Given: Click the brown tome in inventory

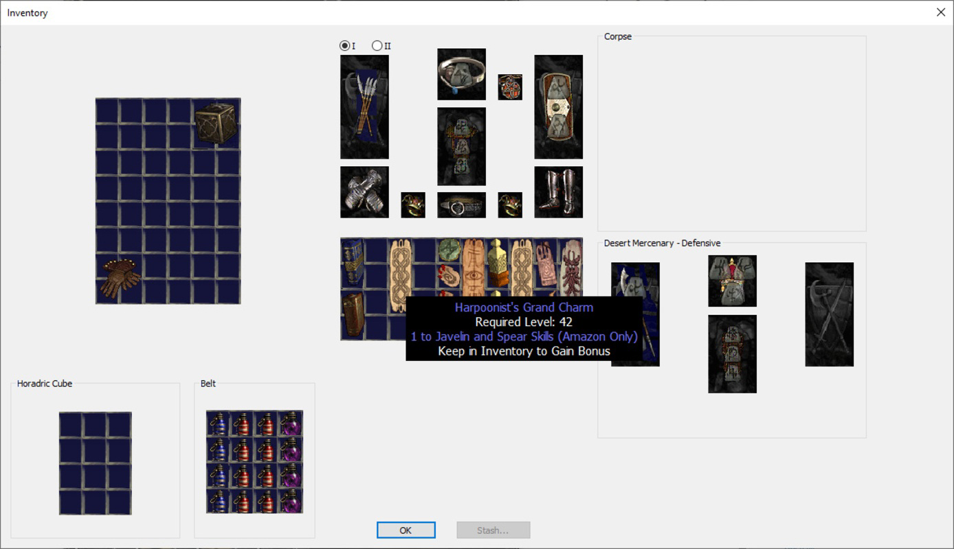Looking at the screenshot, I should [x=352, y=315].
